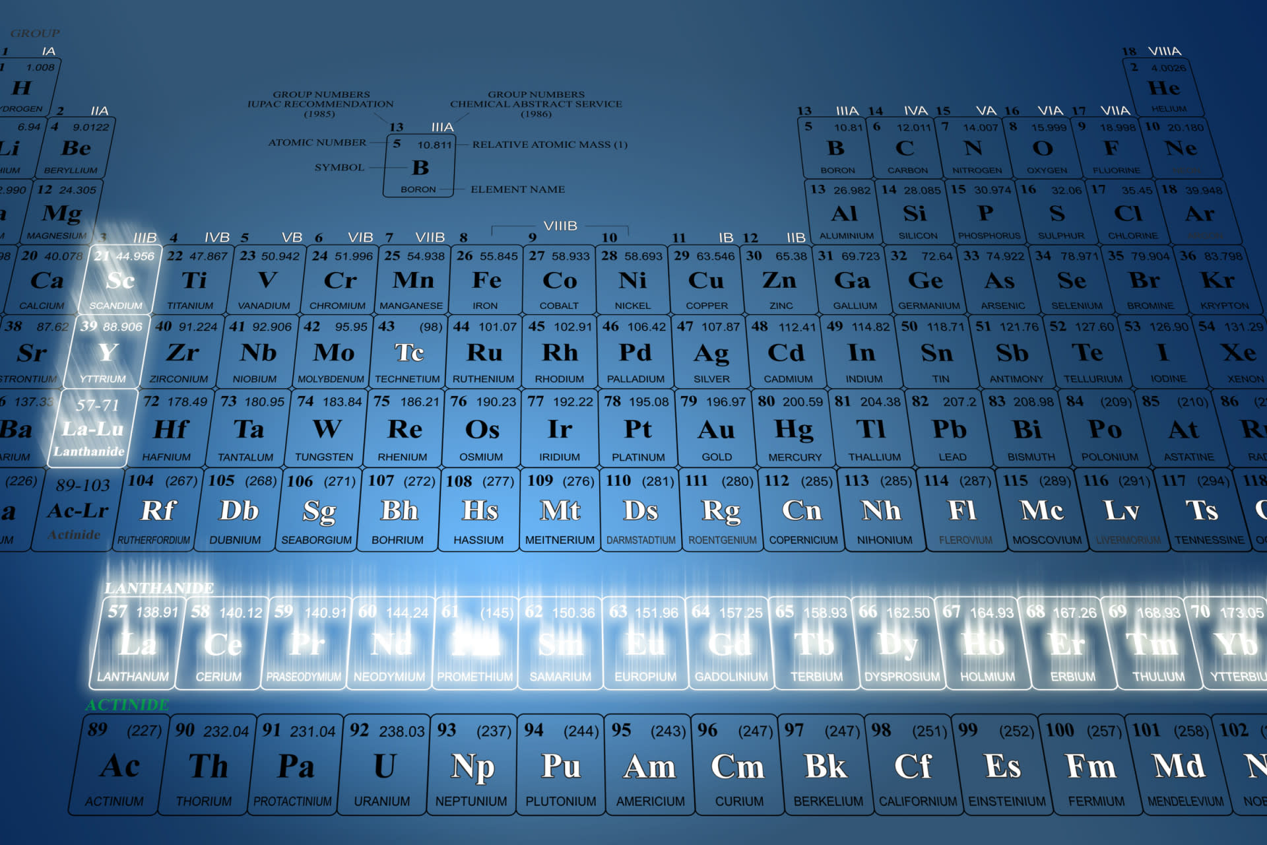Select the Uranium element cell
The image size is (1267, 845).
[383, 766]
